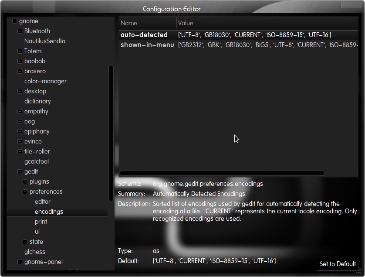Expand the Totem node
Viewport: 365px width, 277px height.
pyautogui.click(x=20, y=51)
